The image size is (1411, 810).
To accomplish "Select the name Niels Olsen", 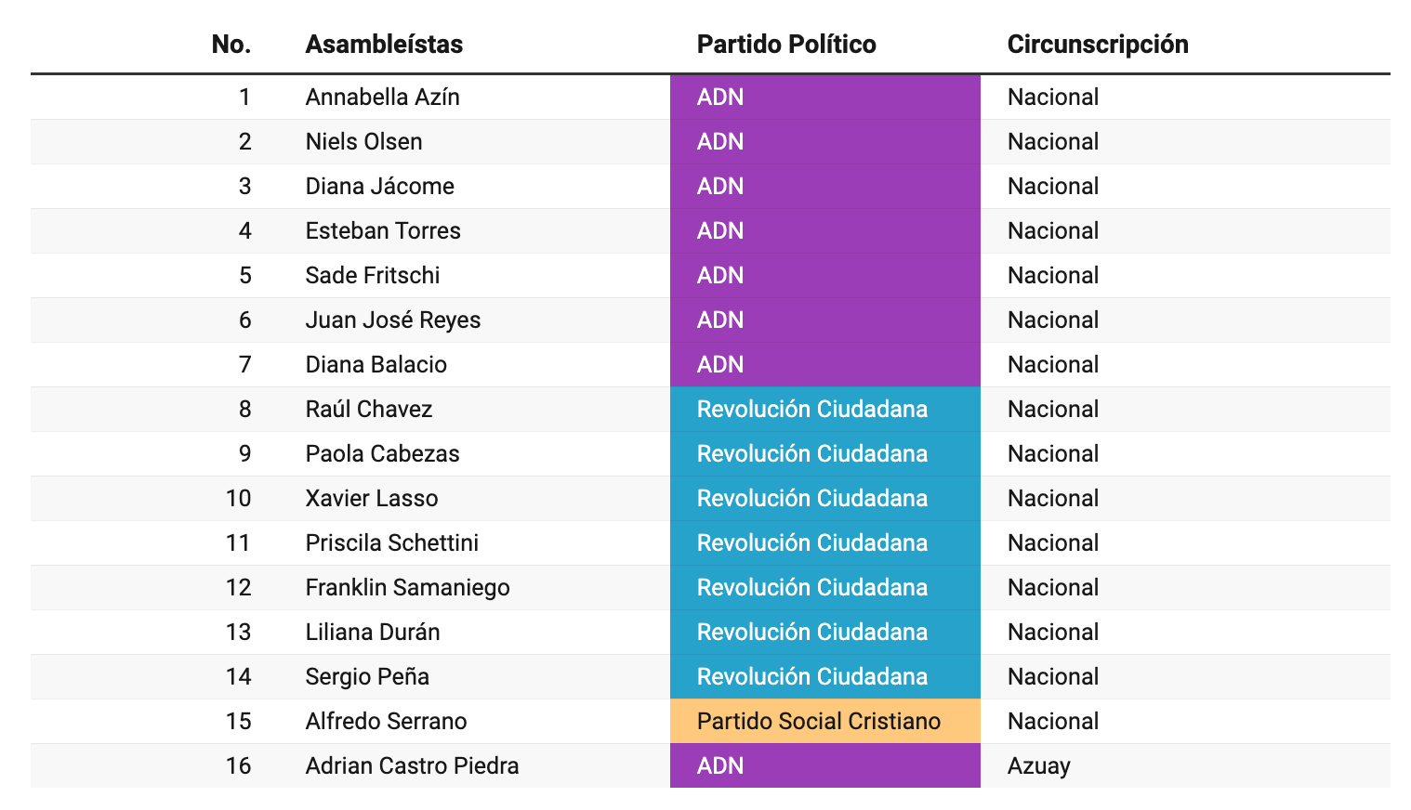I will click(x=363, y=142).
